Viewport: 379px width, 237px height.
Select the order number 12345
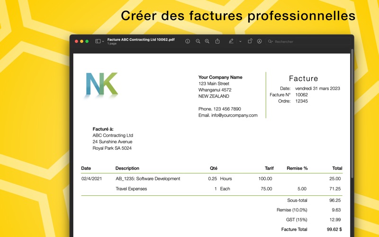[x=301, y=101]
